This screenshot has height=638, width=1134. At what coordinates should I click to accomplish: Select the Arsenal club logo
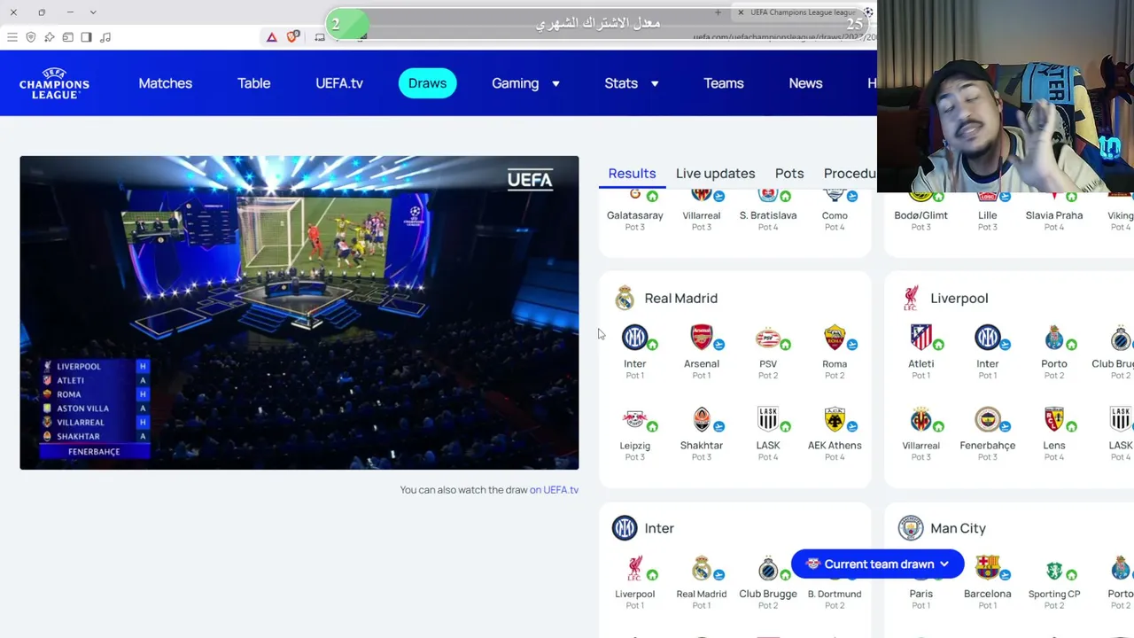(702, 338)
